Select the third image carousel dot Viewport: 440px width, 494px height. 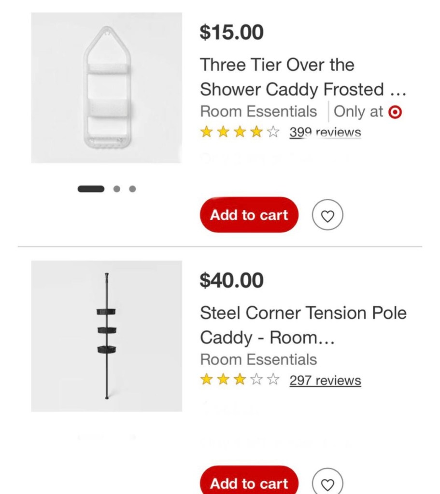click(x=132, y=189)
